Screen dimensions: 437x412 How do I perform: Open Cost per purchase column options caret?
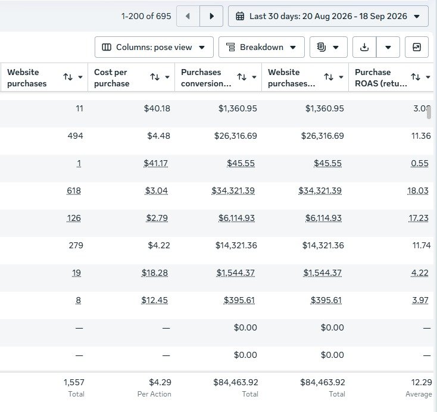click(167, 77)
